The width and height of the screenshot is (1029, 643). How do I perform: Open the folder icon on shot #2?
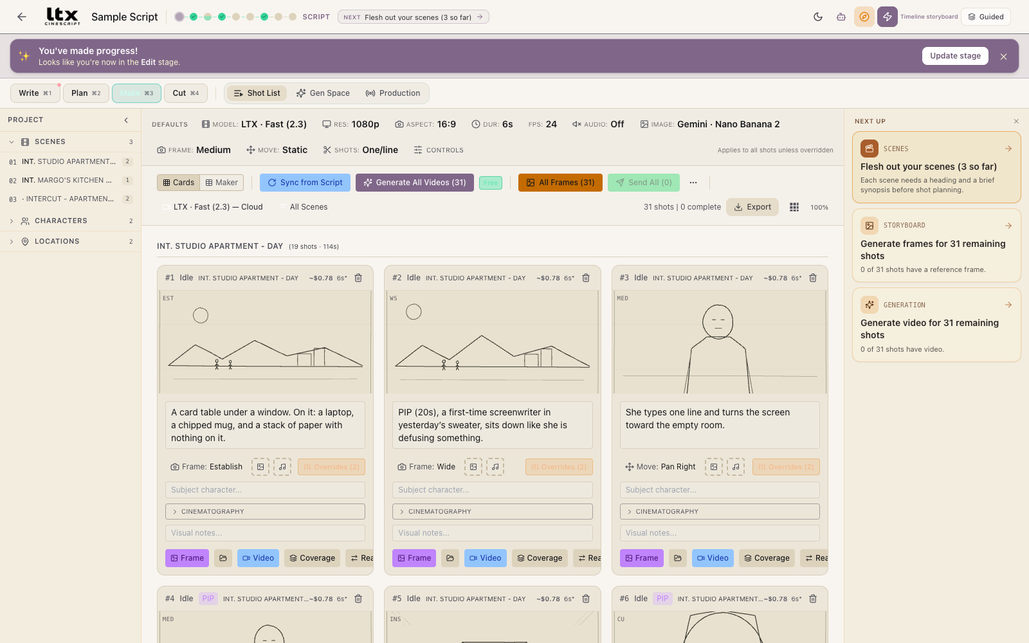pos(450,558)
